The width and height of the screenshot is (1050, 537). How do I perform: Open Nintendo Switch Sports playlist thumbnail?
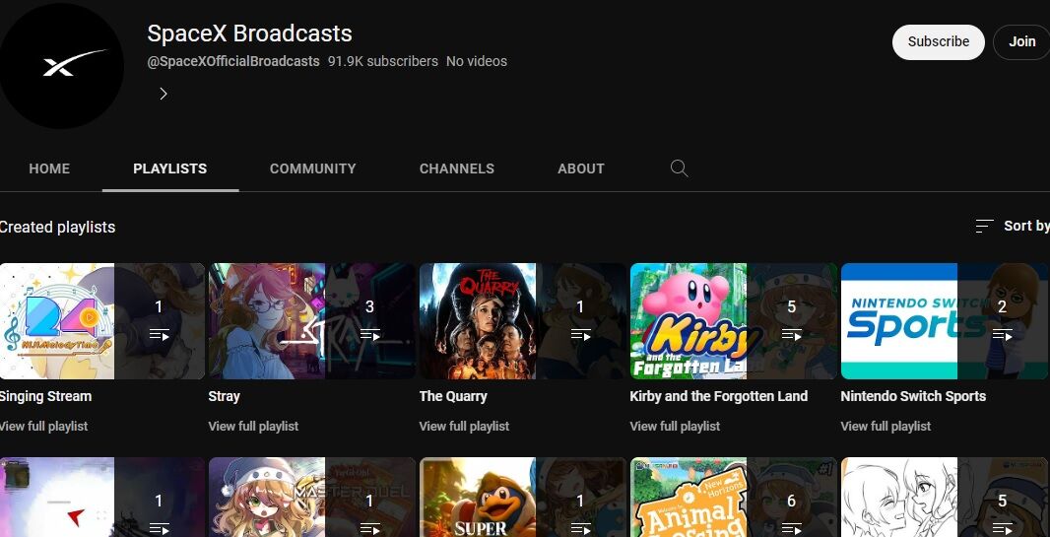[x=945, y=321]
